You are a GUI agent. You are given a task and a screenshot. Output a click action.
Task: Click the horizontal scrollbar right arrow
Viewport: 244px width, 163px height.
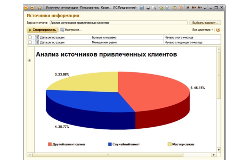click(x=214, y=155)
